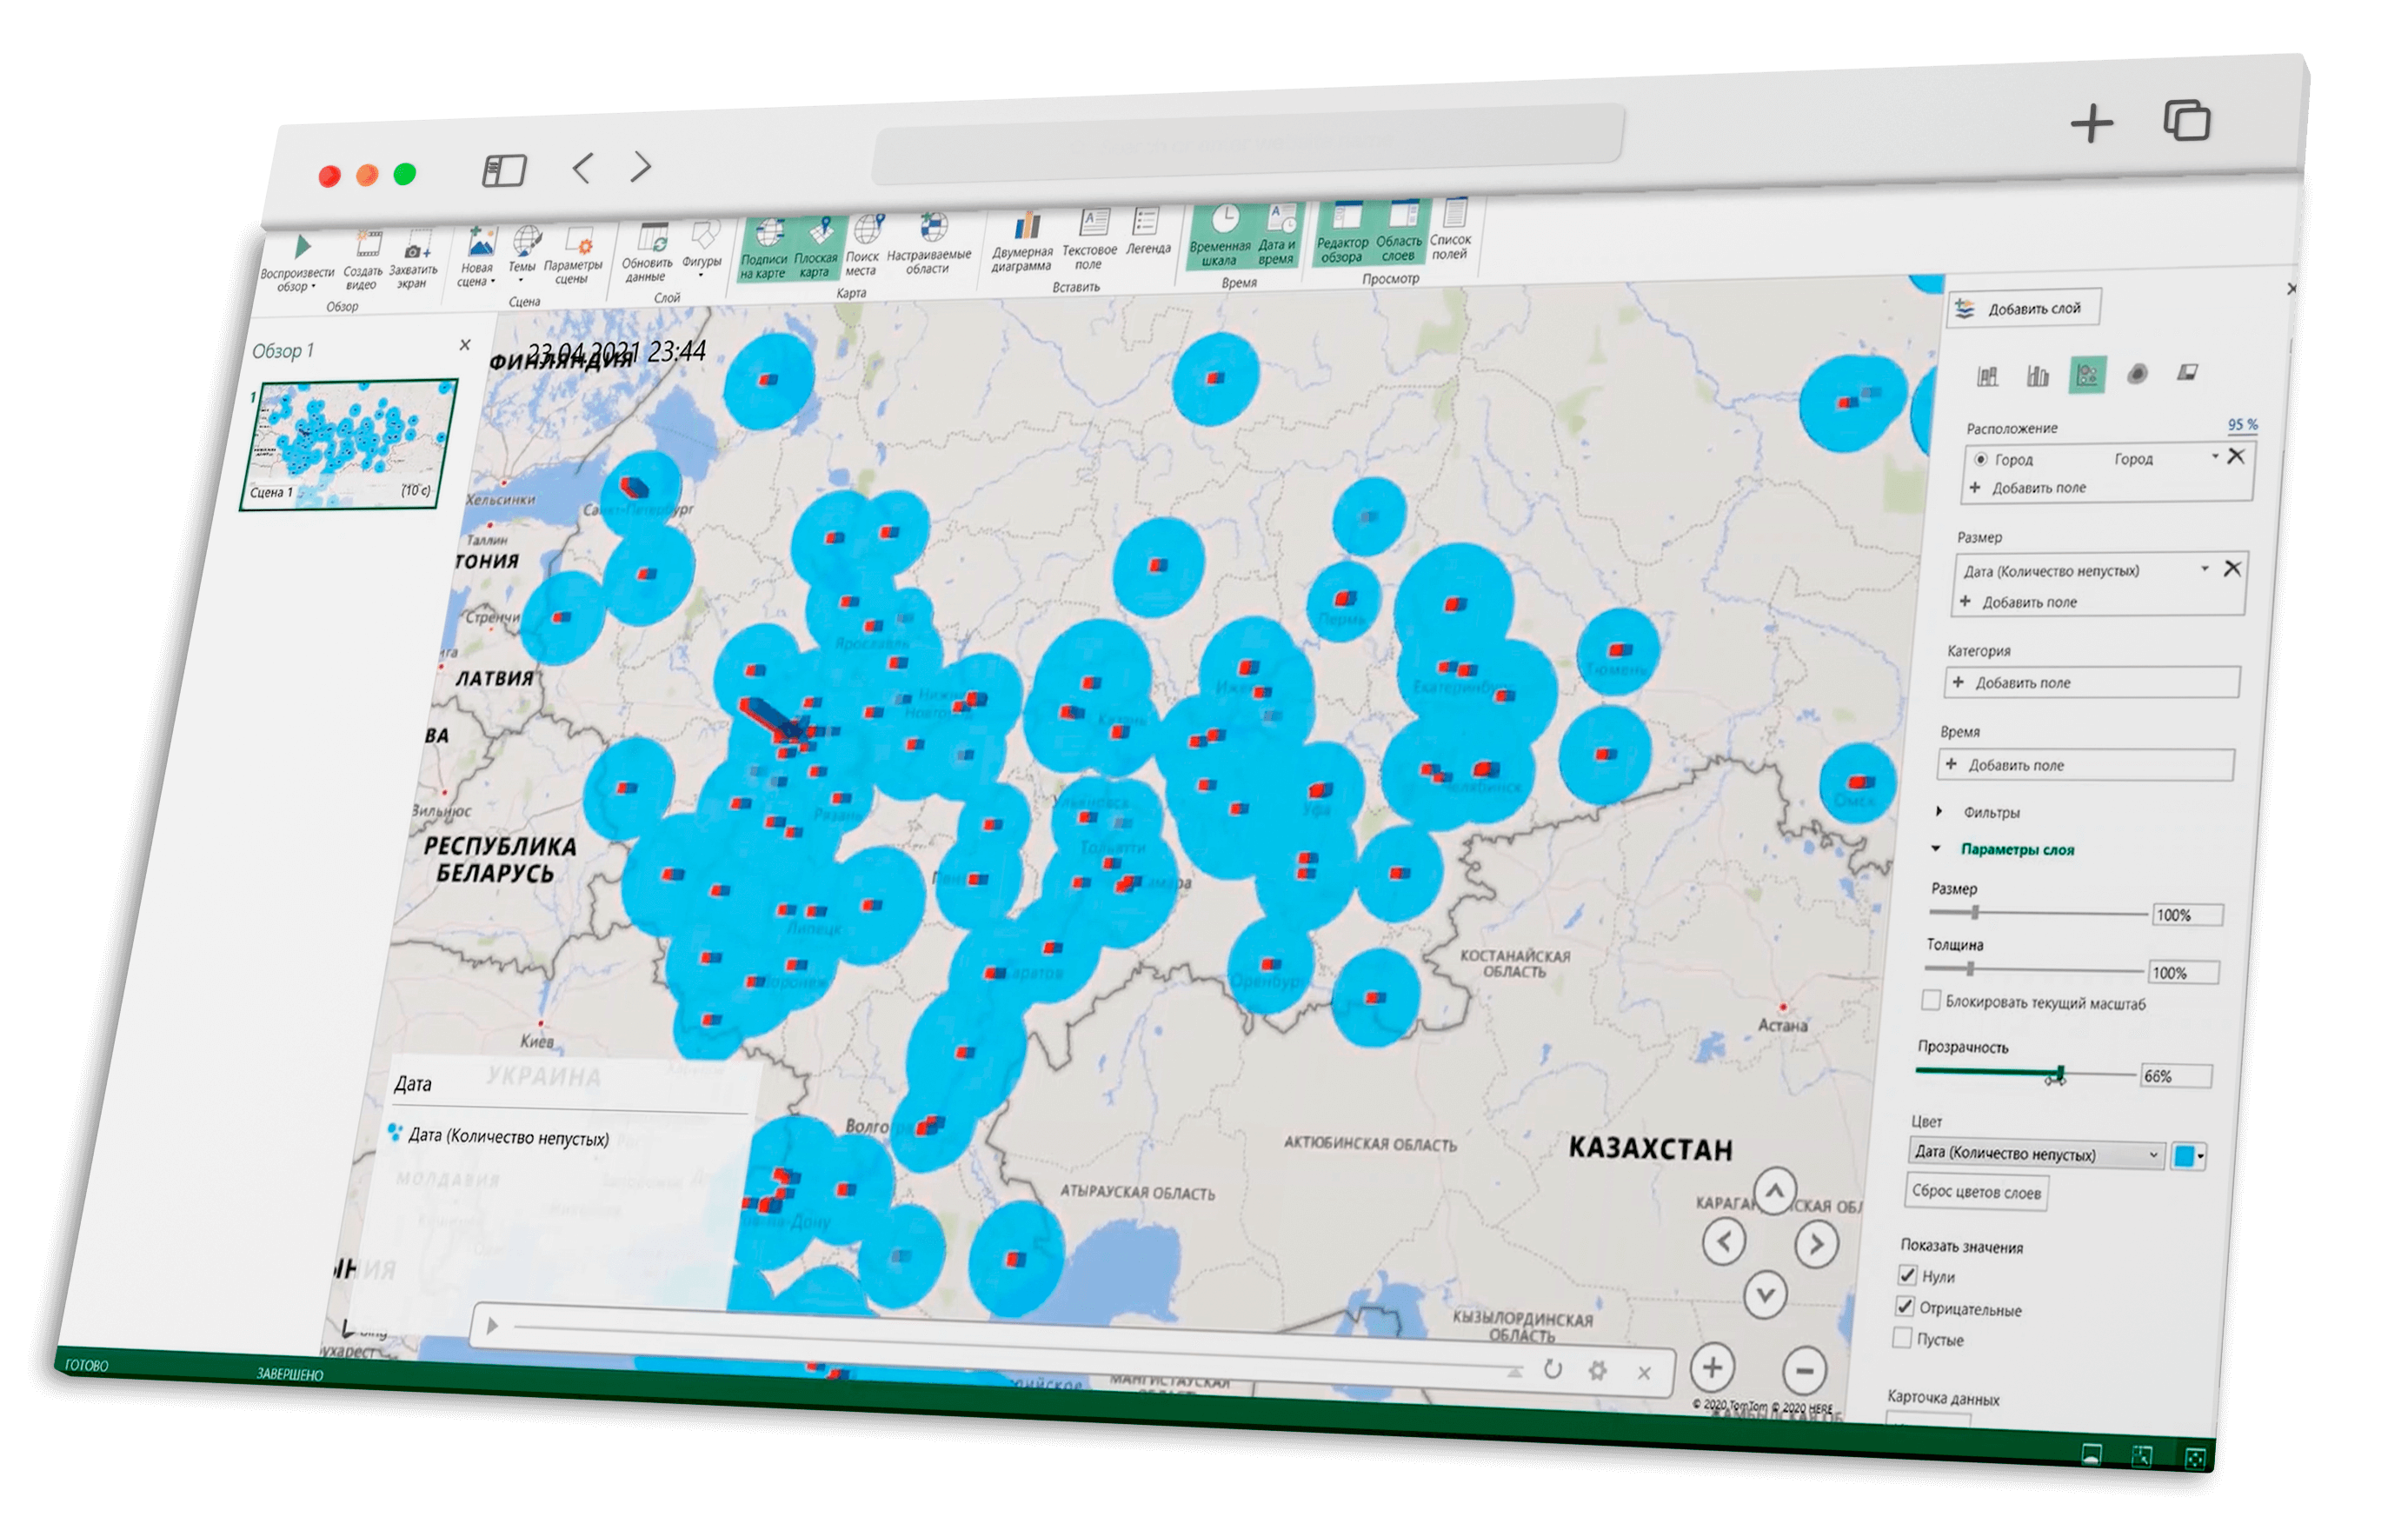
Task: Check Пустые checkbox
Action: 1903,1338
